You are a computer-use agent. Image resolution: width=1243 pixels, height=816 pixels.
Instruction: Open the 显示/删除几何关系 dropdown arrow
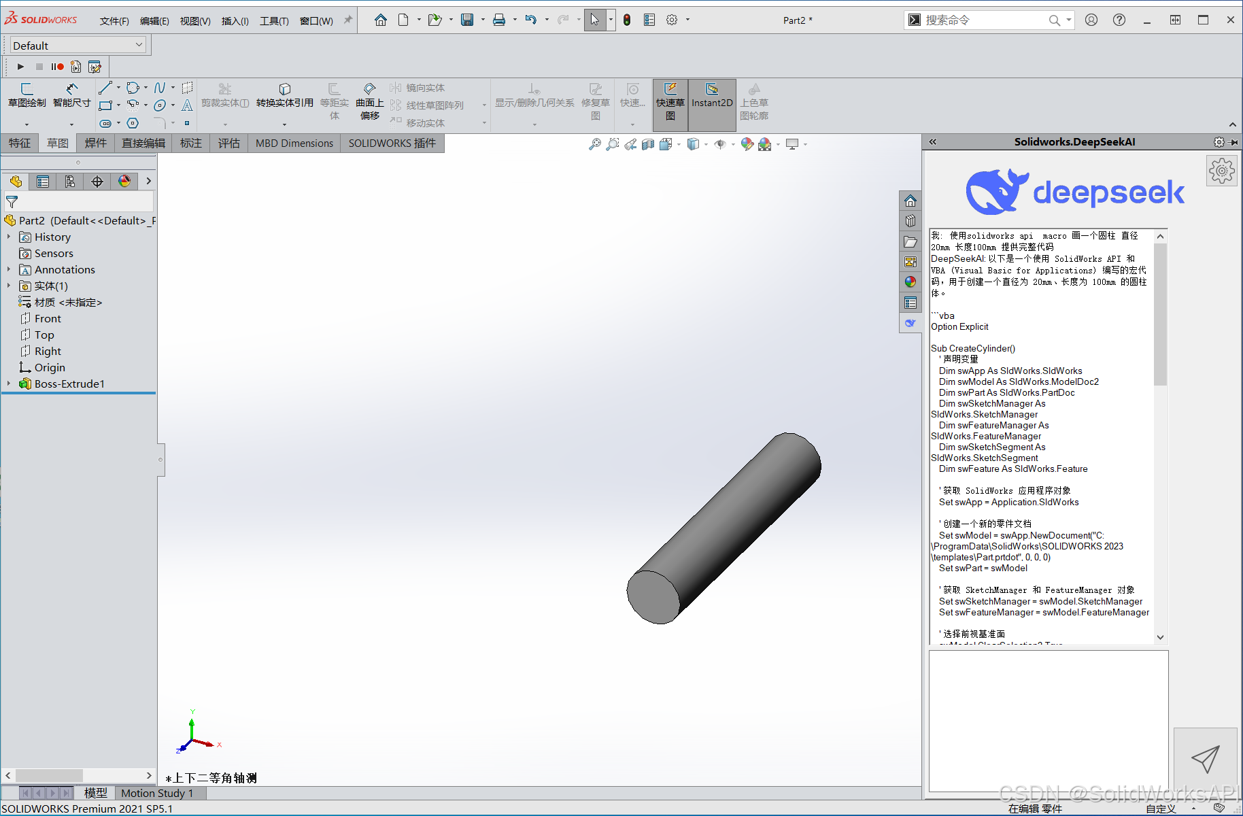pyautogui.click(x=534, y=124)
